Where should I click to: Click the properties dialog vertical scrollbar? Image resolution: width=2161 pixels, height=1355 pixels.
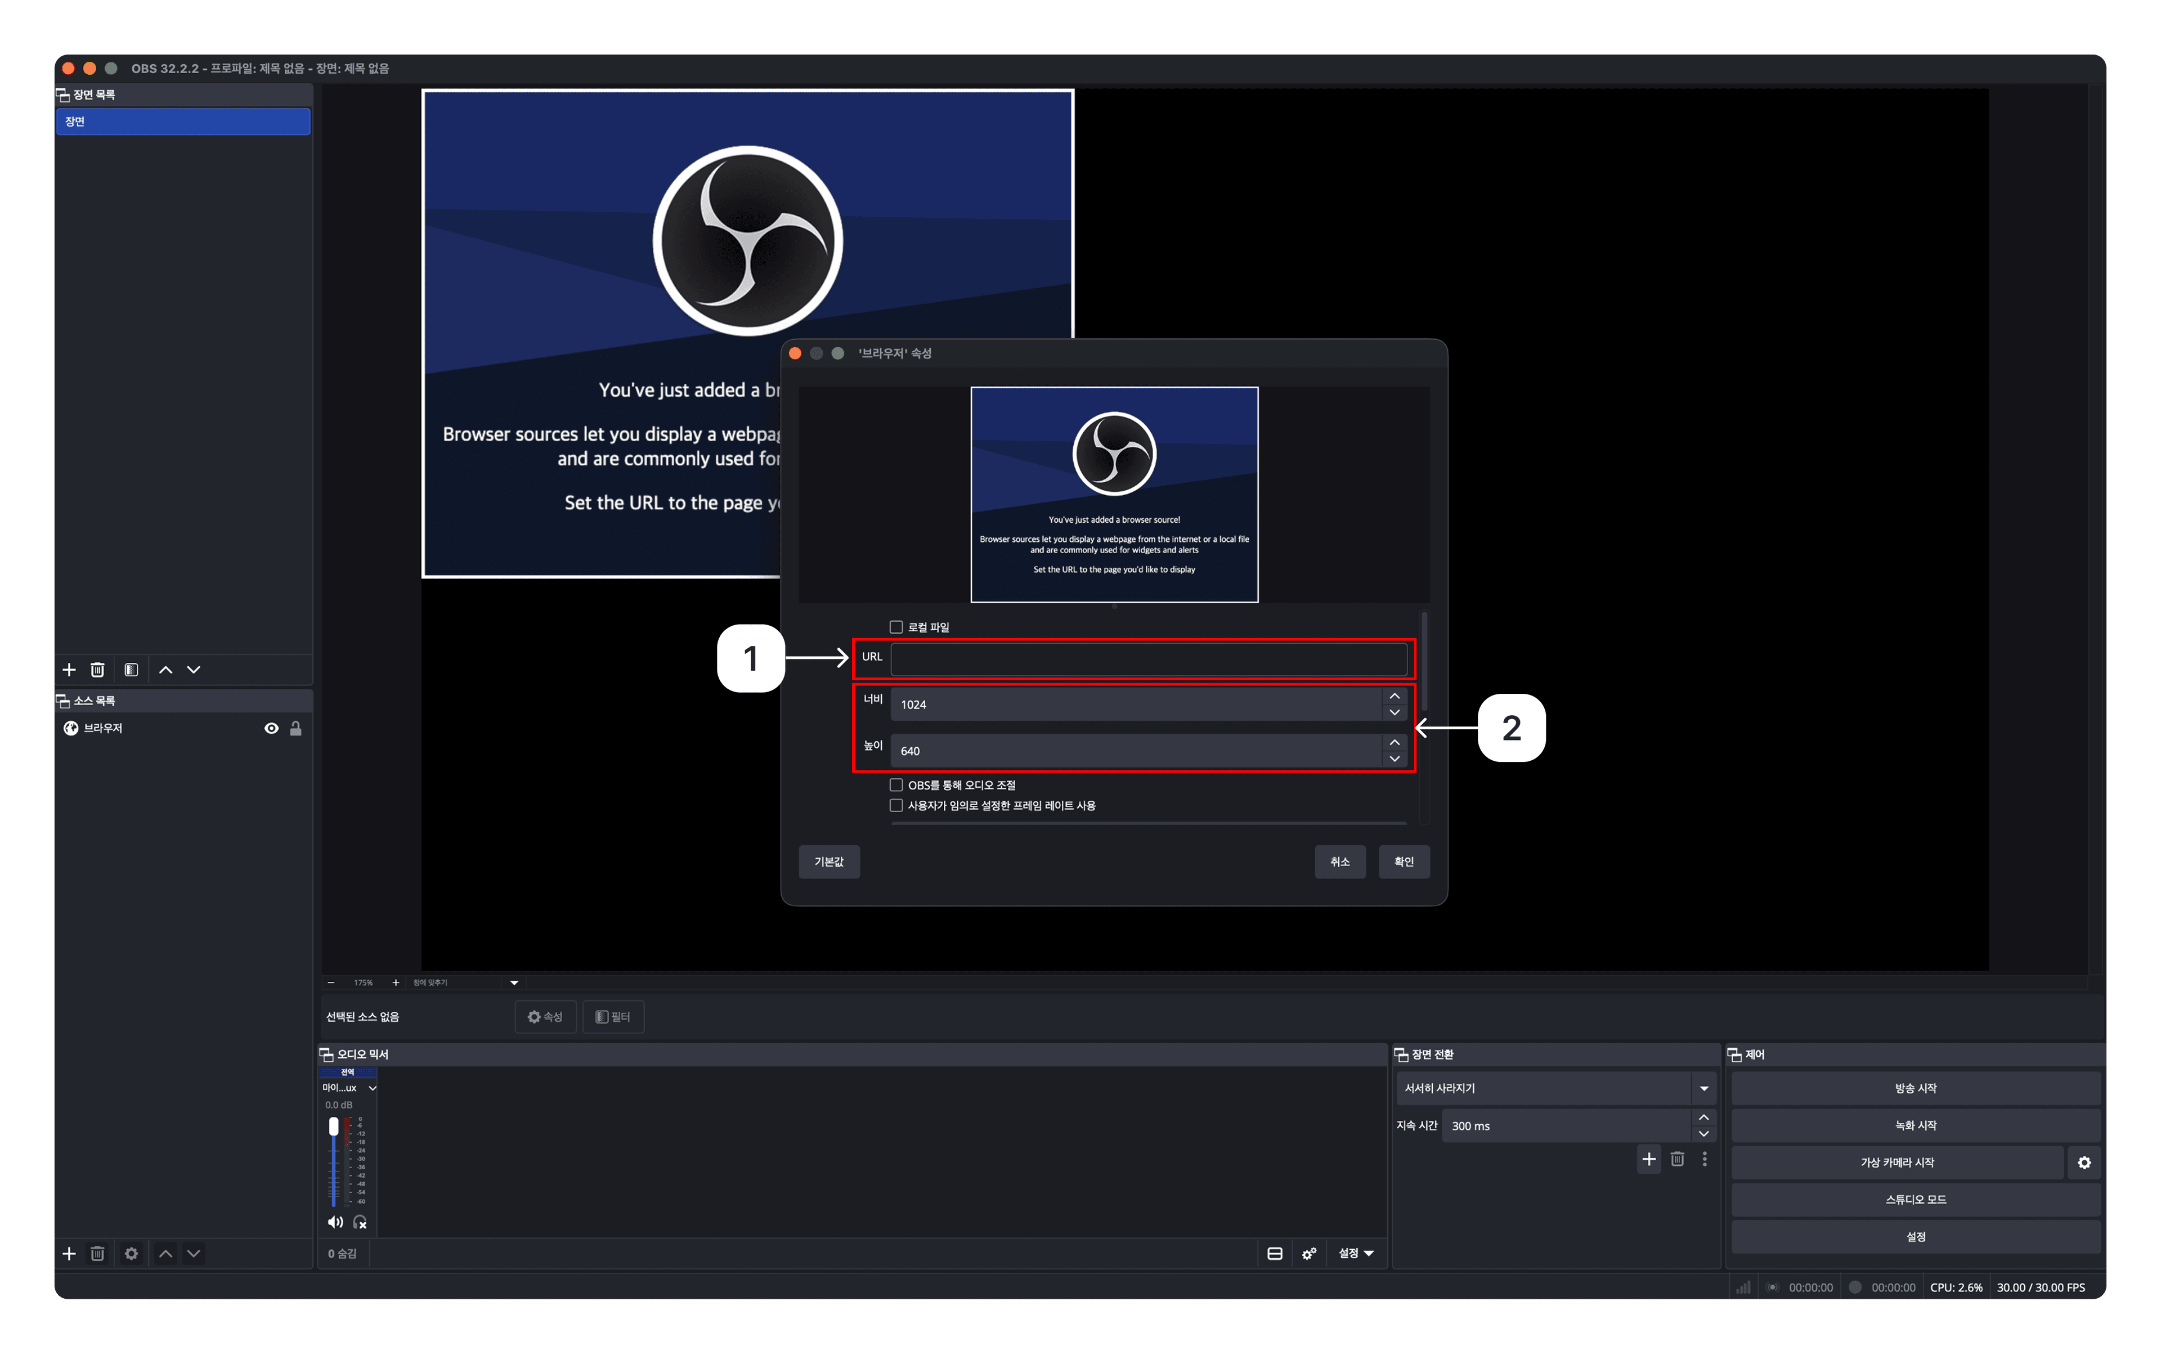click(x=1423, y=663)
